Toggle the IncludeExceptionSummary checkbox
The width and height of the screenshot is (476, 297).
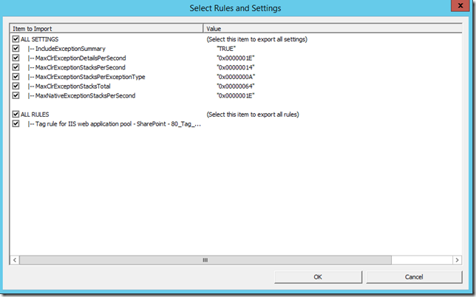point(16,48)
